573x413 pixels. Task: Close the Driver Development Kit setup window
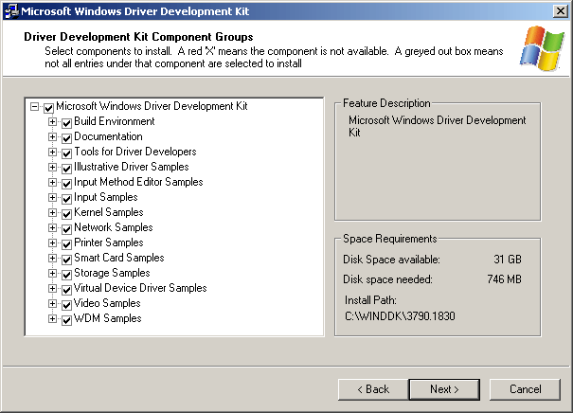coord(560,11)
